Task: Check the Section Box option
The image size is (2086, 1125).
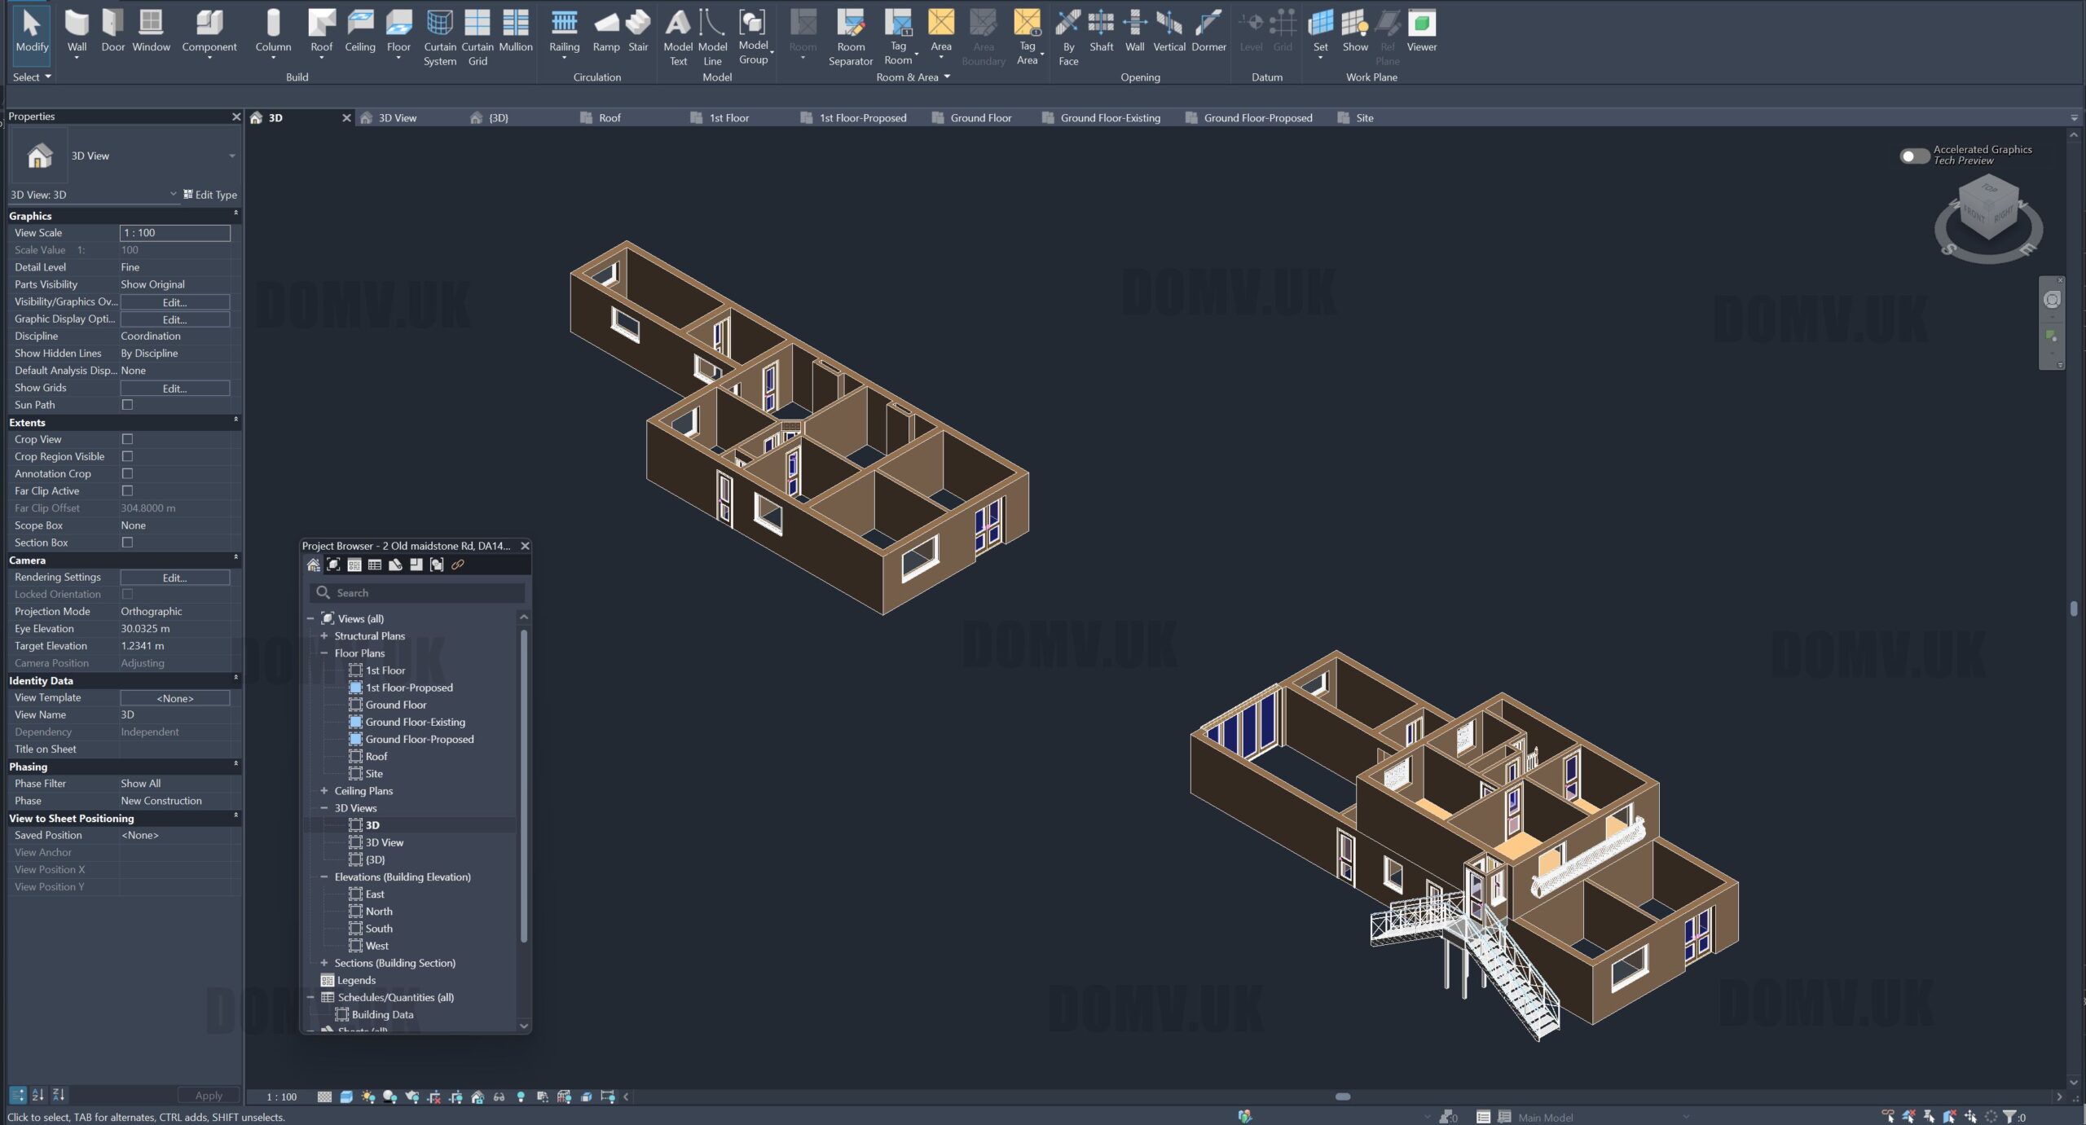Action: pyautogui.click(x=127, y=543)
